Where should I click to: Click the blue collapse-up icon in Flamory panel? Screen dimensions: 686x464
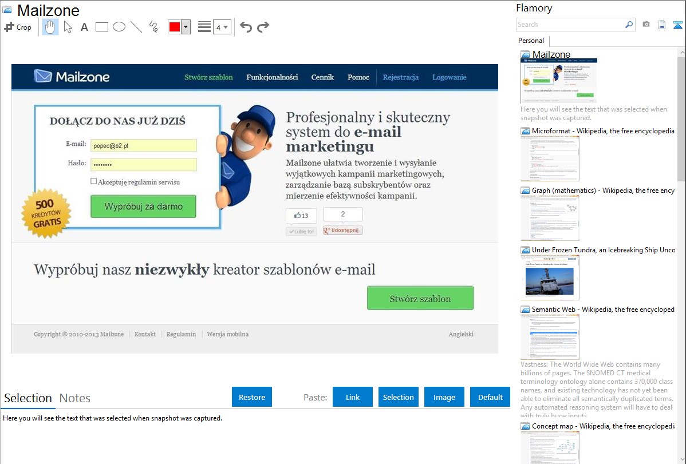pos(677,25)
